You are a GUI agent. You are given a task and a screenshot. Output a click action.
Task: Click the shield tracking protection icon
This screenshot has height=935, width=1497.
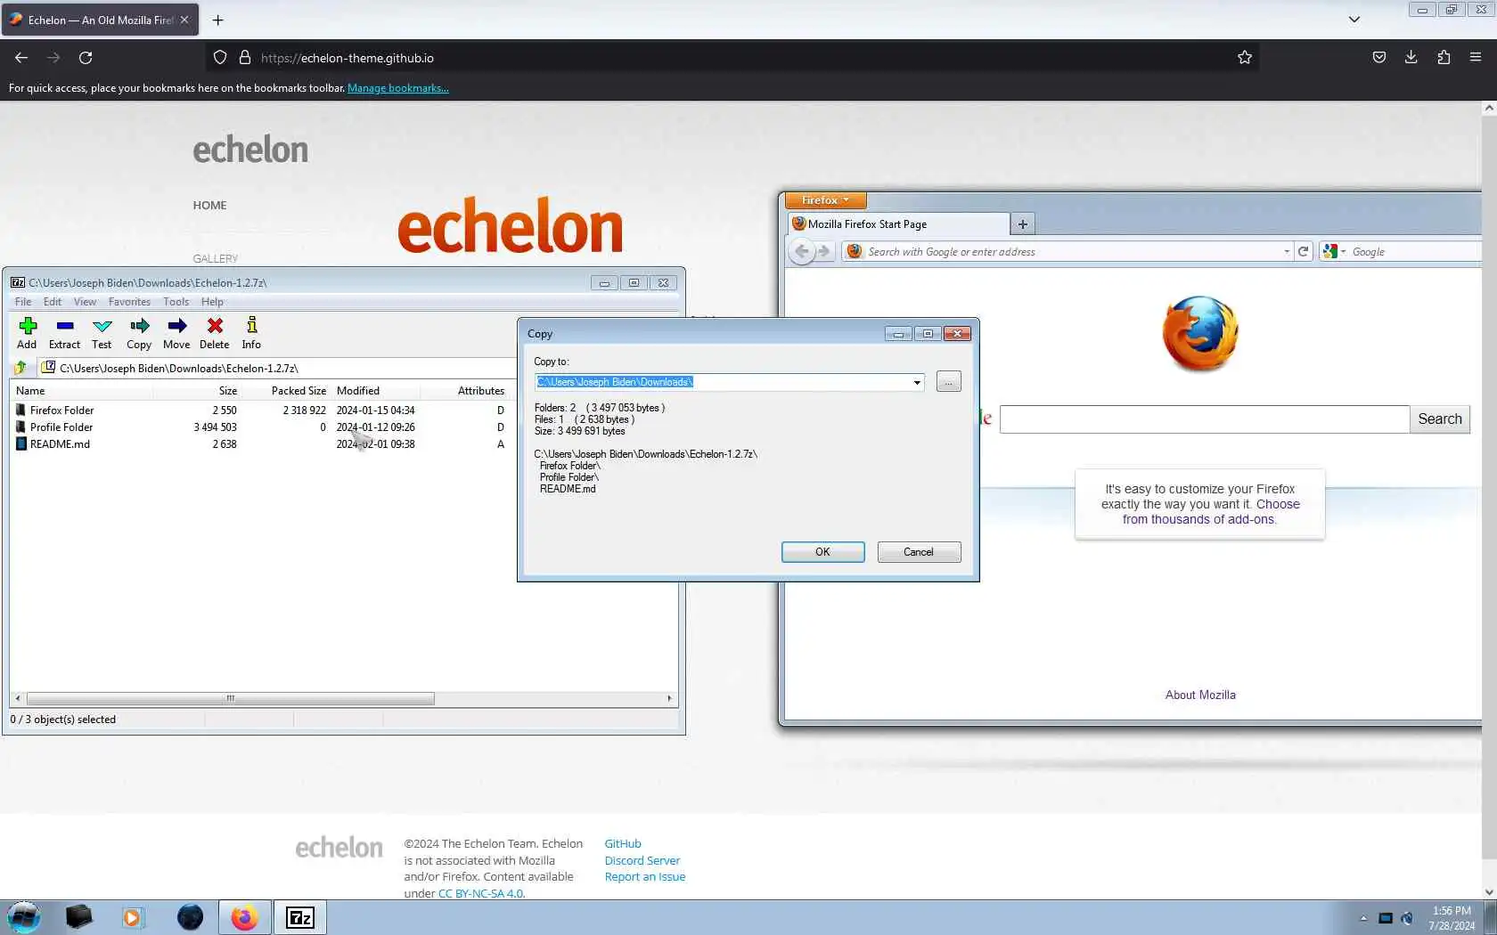coord(220,58)
